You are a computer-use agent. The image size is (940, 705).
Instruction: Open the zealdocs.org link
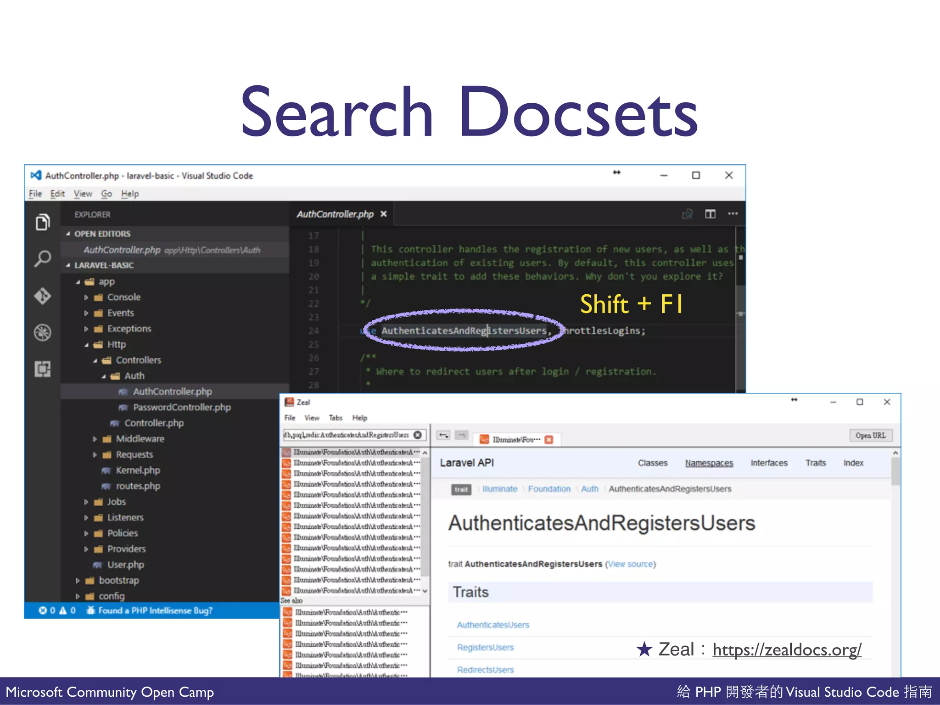coord(787,649)
